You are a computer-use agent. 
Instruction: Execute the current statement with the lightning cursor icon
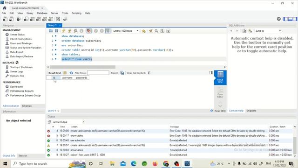point(70,31)
